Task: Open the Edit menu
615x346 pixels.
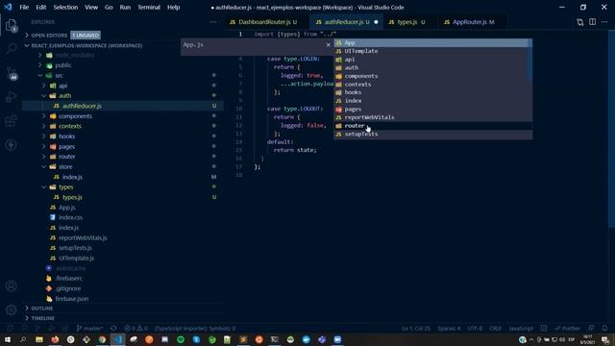Action: coord(40,7)
